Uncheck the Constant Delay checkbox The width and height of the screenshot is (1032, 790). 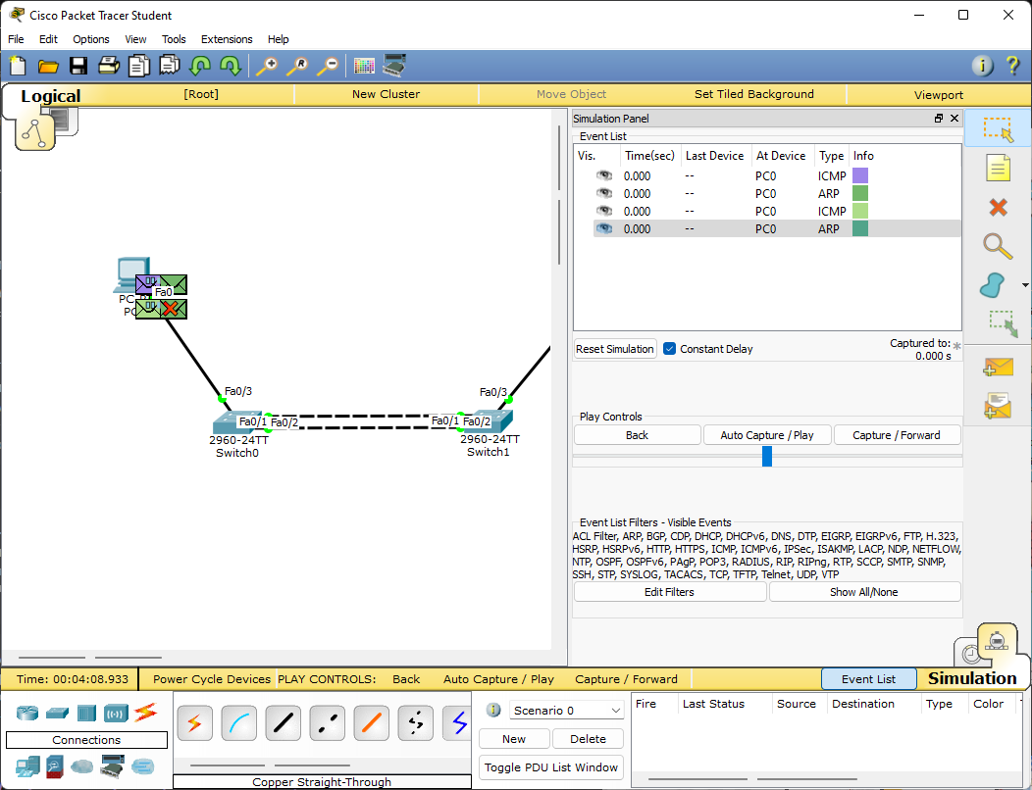tap(669, 349)
